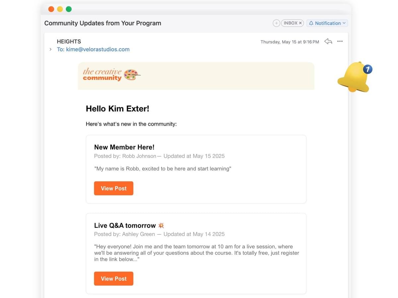Image resolution: width=398 pixels, height=298 pixels.
Task: Click the Live Q&A tomorrow post title
Action: click(x=125, y=225)
